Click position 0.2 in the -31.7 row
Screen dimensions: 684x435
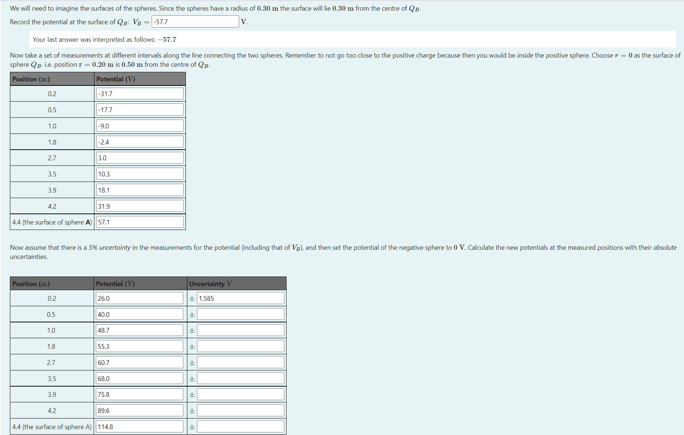(x=52, y=94)
